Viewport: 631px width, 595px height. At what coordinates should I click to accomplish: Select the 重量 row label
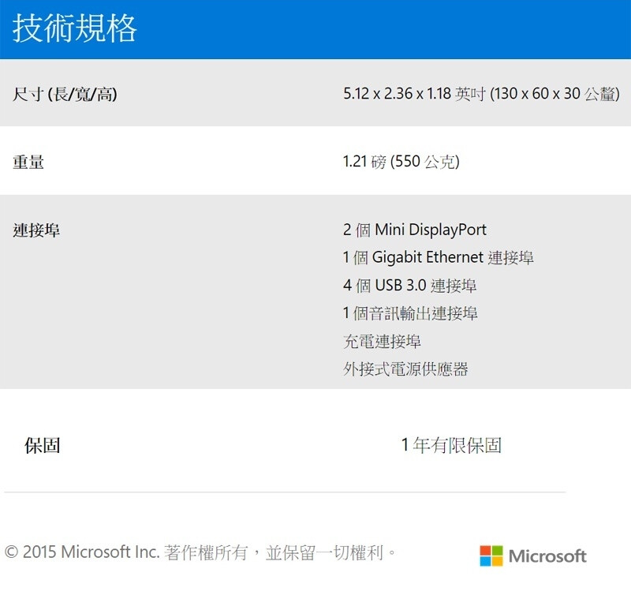[28, 162]
